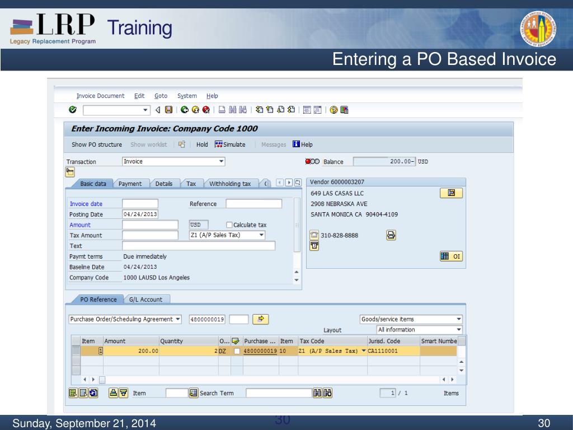Click the Hold button

(x=202, y=144)
